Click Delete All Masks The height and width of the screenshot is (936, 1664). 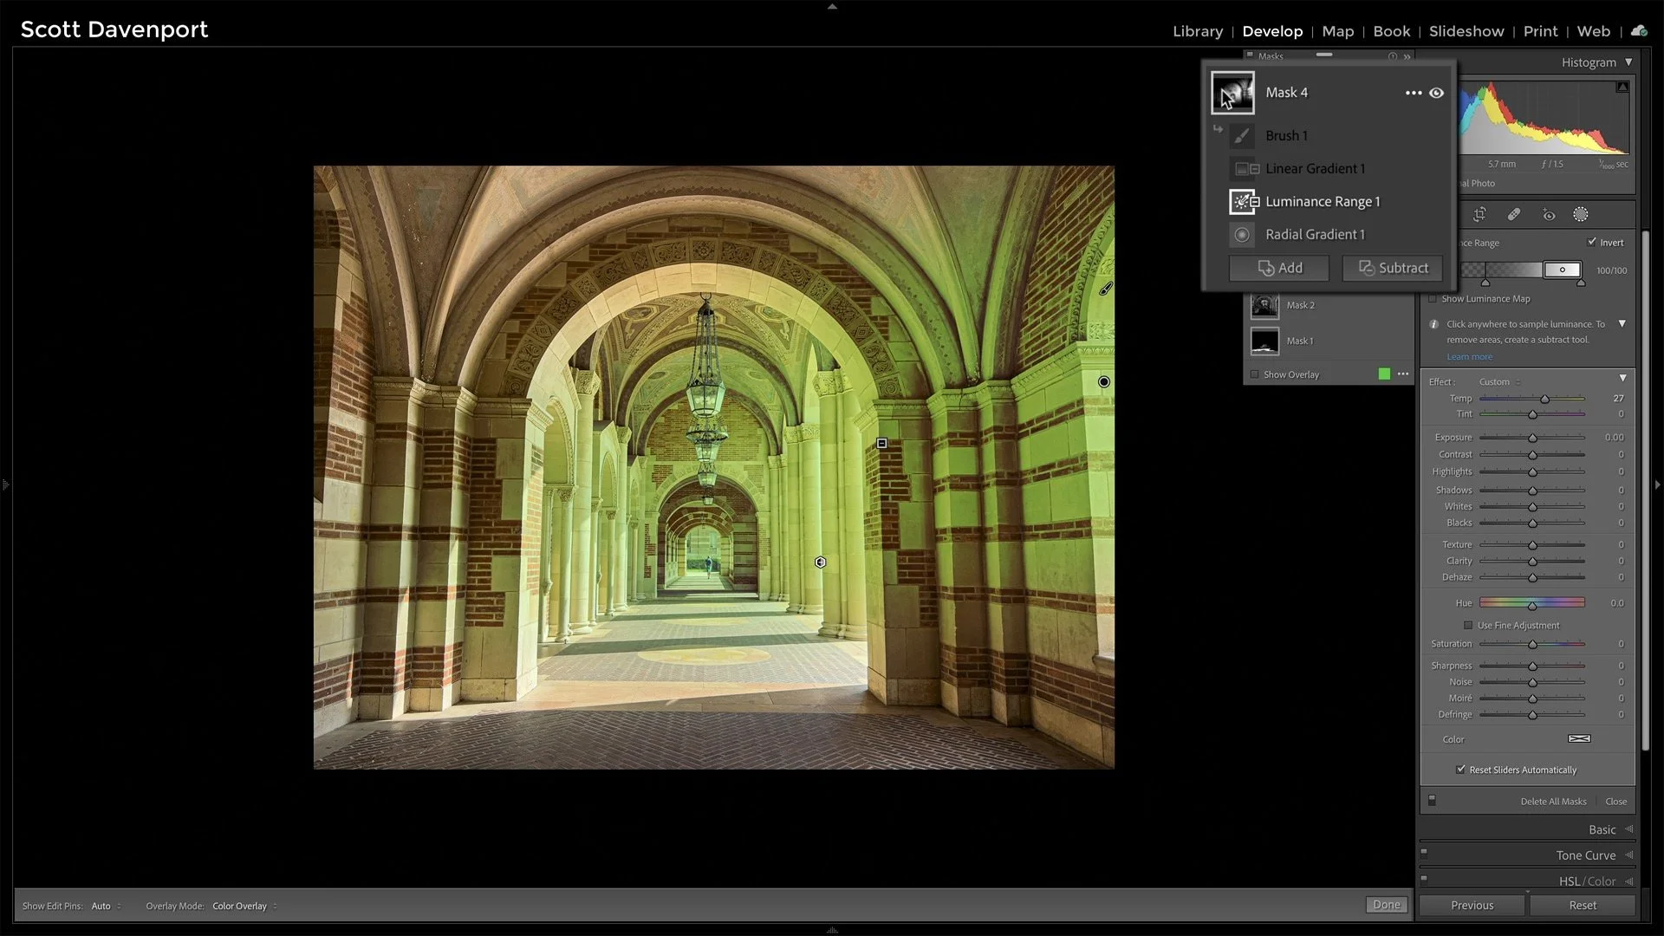[x=1553, y=801]
